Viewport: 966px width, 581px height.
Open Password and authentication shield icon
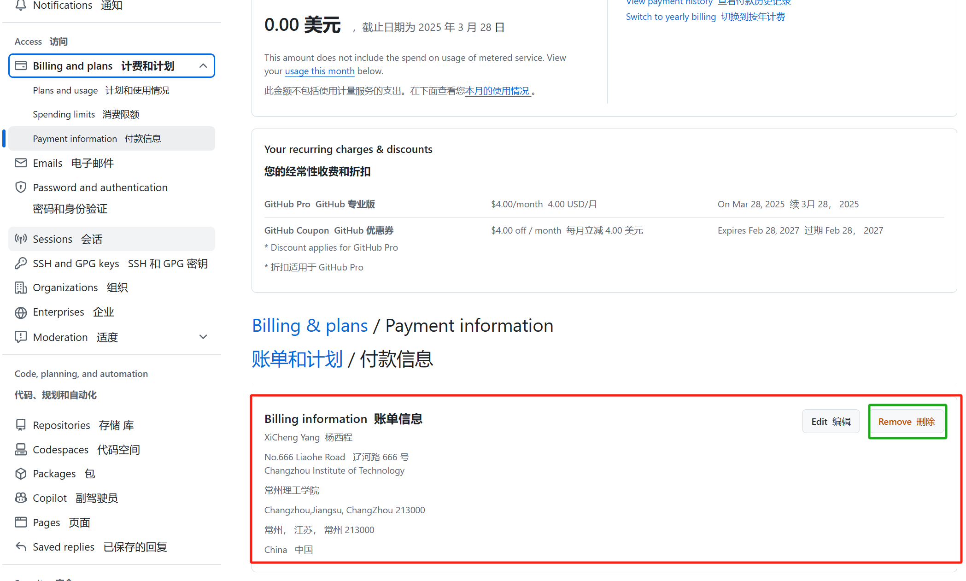coord(21,187)
